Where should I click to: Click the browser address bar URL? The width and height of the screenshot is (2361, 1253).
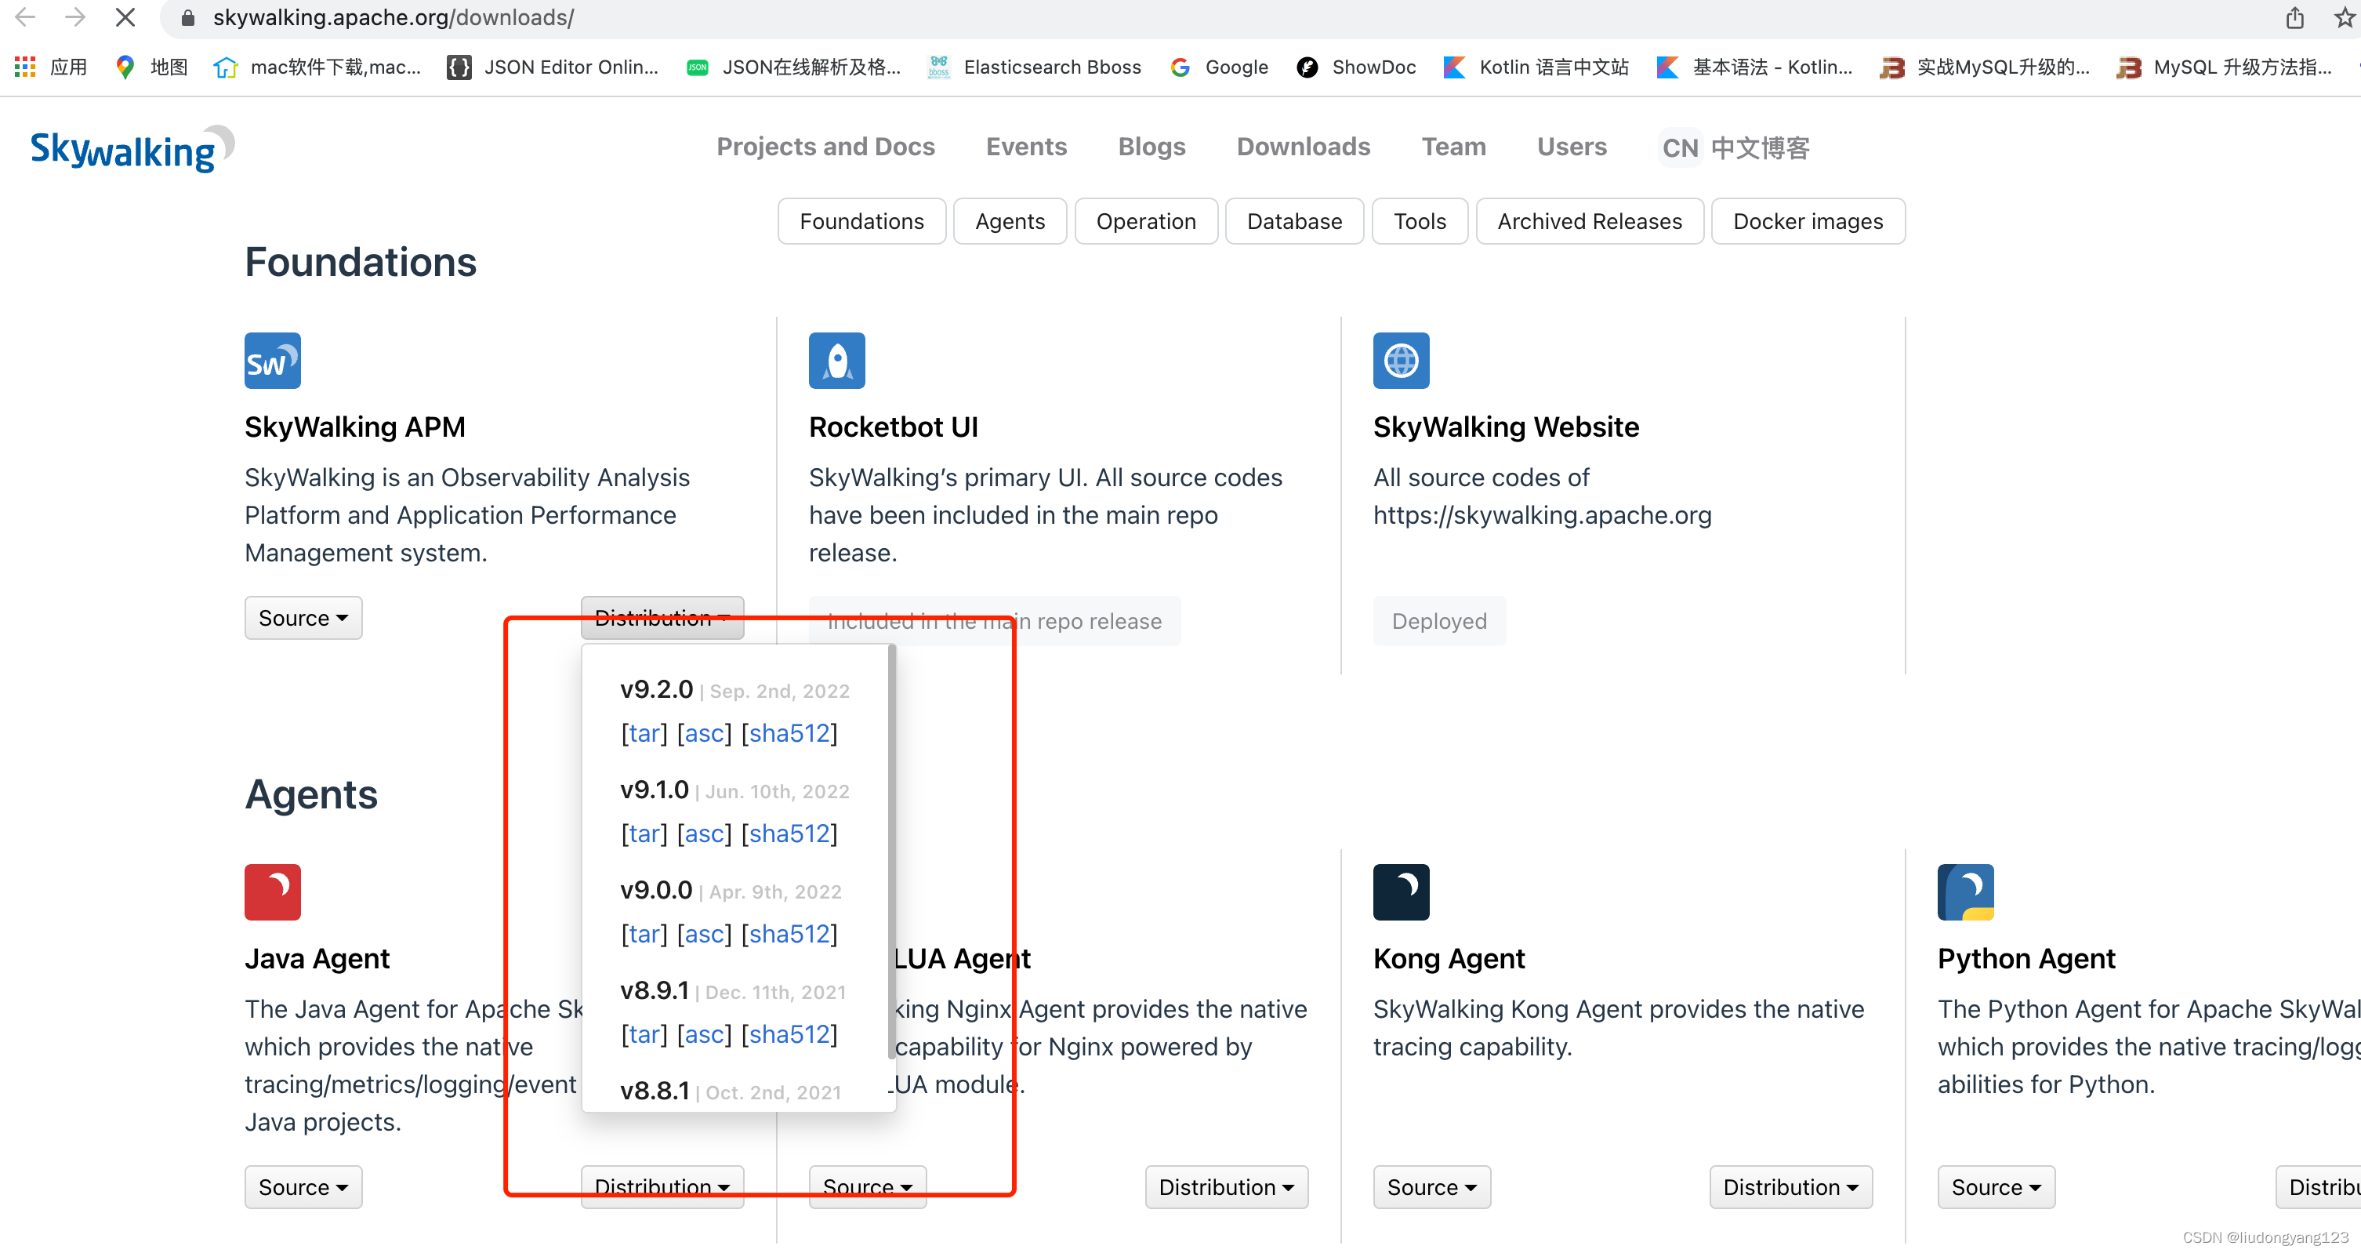[x=393, y=17]
